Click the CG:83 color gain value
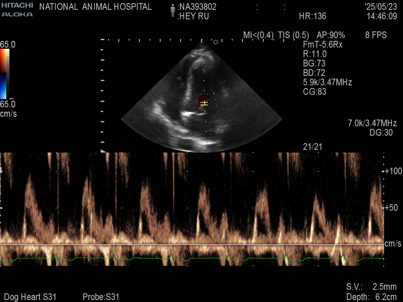Image resolution: width=403 pixels, height=302 pixels. point(314,92)
